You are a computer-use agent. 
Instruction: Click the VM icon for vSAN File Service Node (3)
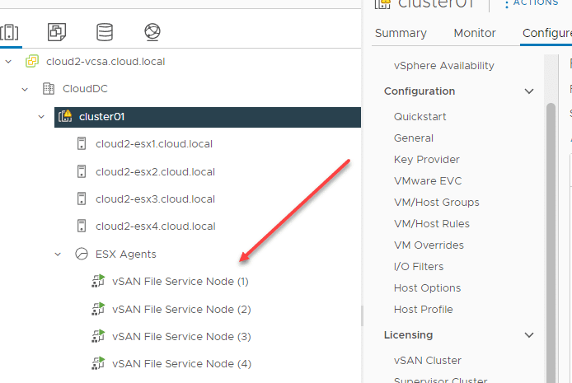(x=98, y=336)
